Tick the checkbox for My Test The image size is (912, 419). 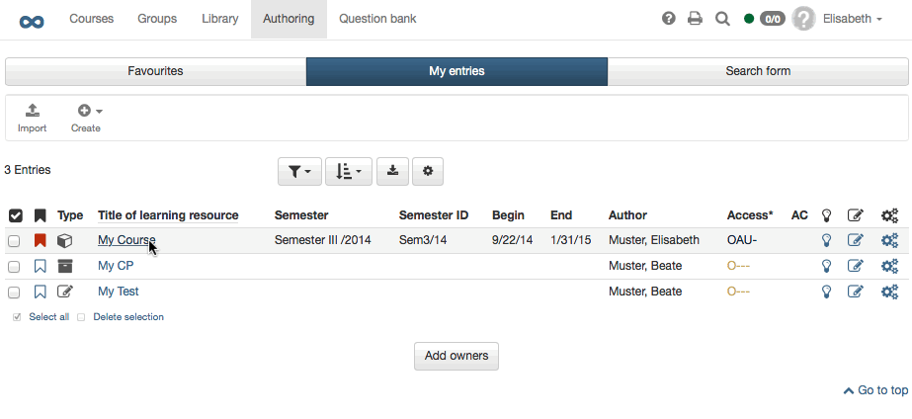15,292
